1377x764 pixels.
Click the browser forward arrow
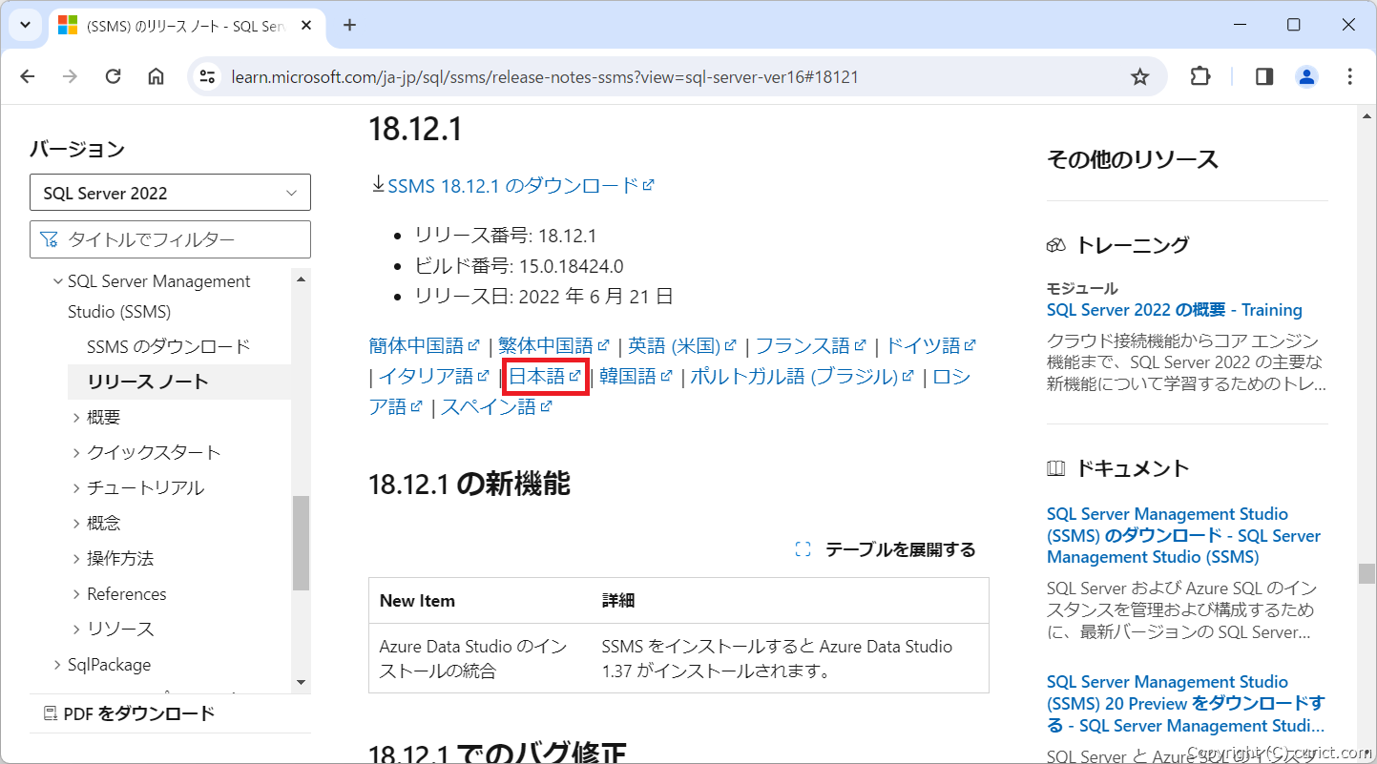(x=70, y=77)
